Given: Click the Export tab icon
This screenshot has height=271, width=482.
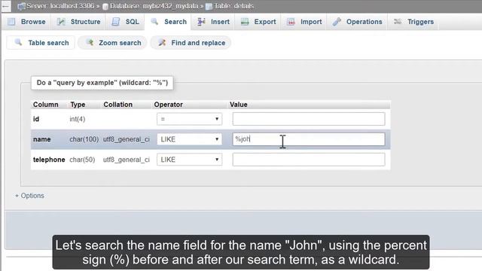Looking at the screenshot, I should pyautogui.click(x=245, y=22).
